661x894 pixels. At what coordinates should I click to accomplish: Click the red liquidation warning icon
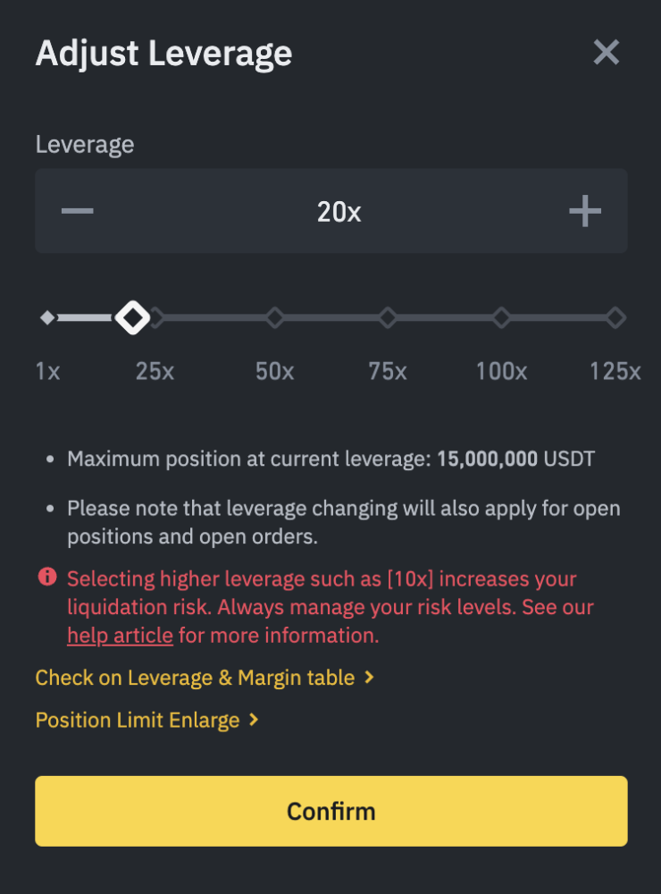click(x=47, y=578)
